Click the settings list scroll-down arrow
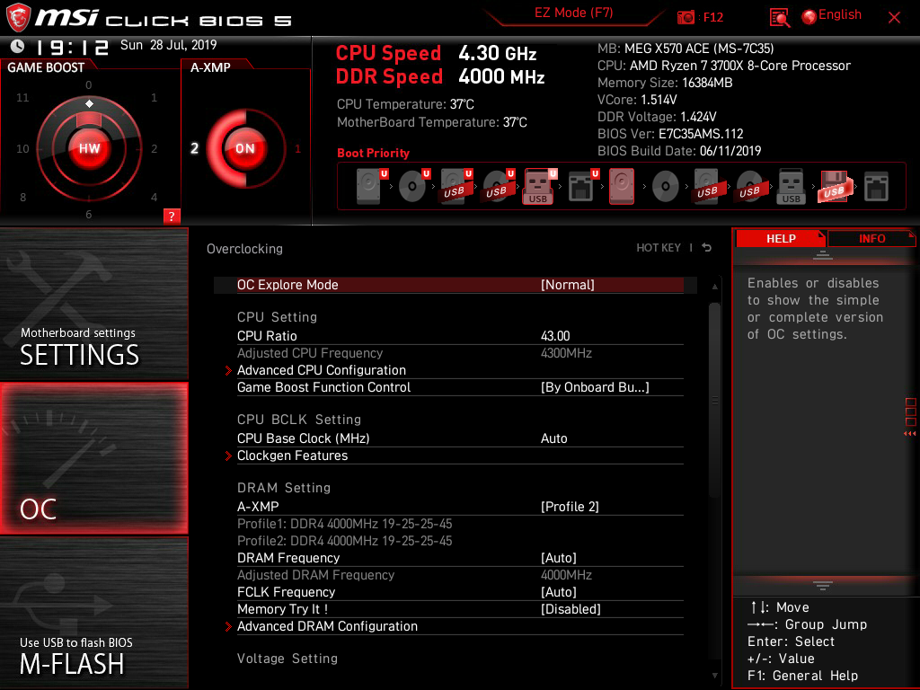The height and width of the screenshot is (690, 920). [714, 676]
